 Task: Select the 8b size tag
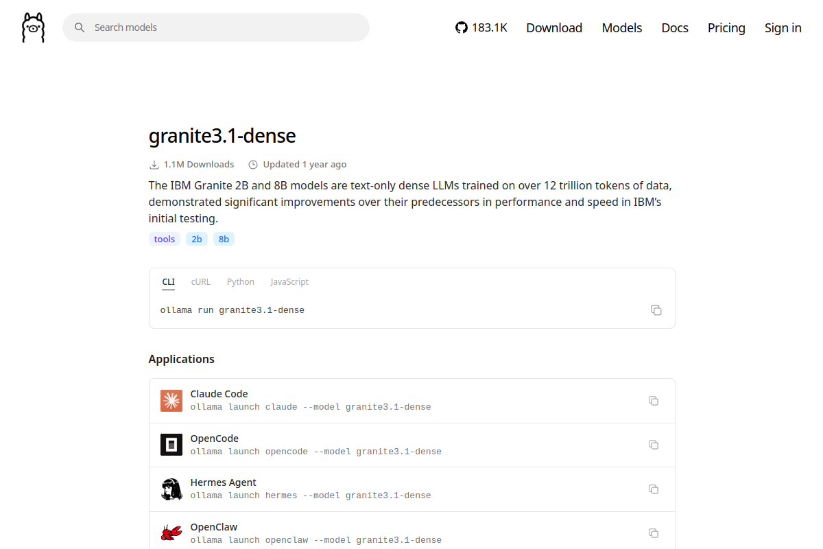click(224, 239)
